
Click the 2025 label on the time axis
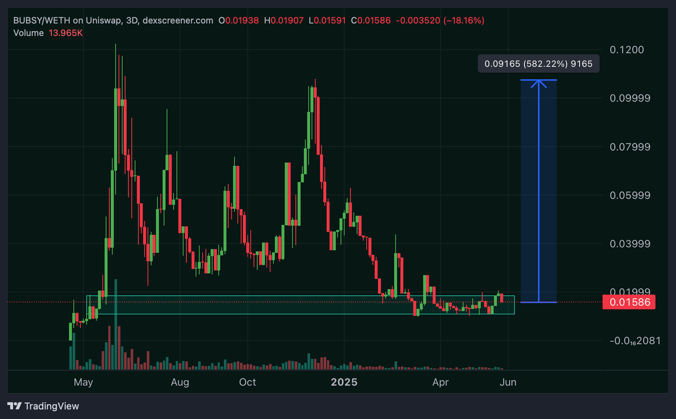[x=344, y=382]
